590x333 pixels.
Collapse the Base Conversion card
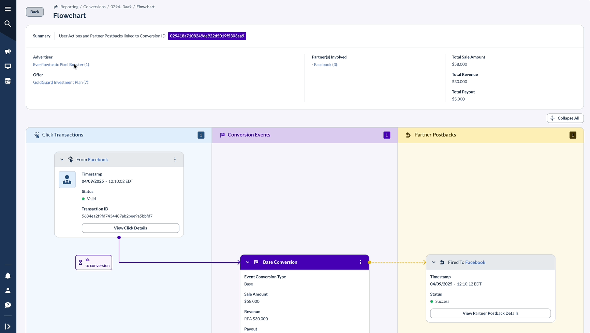[248, 262]
